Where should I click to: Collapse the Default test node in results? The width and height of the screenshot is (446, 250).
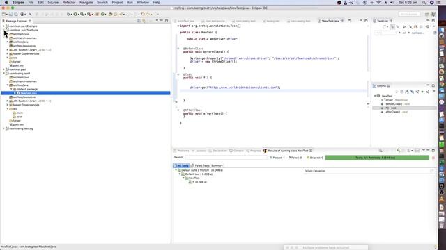[180, 174]
